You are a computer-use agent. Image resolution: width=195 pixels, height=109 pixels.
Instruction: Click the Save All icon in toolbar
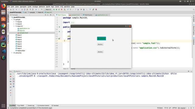pyautogui.click(x=11, y=9)
